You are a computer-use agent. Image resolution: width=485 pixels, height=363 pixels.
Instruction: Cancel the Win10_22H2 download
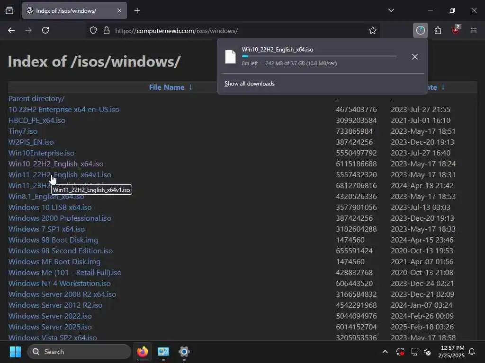[x=415, y=57]
